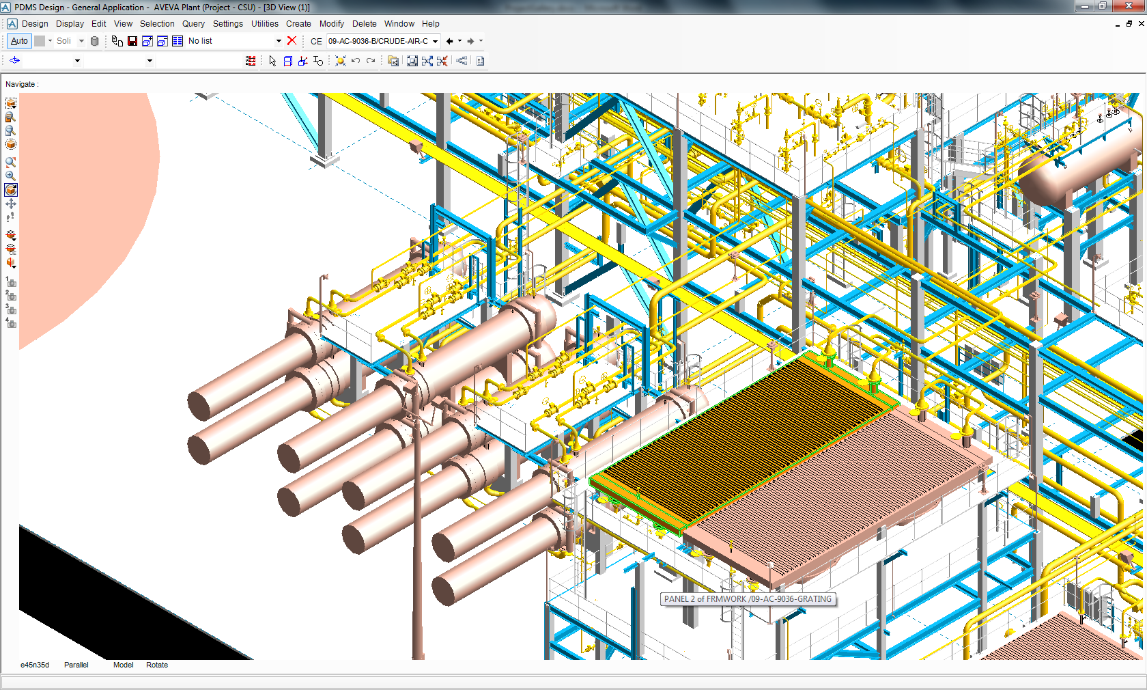Click the fit view to frame icon
The image size is (1147, 690).
coord(412,61)
